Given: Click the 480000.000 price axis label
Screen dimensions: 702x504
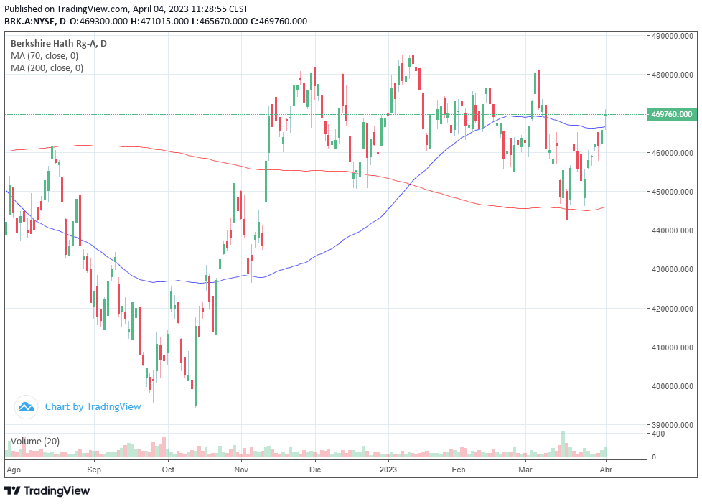Looking at the screenshot, I should (x=672, y=75).
